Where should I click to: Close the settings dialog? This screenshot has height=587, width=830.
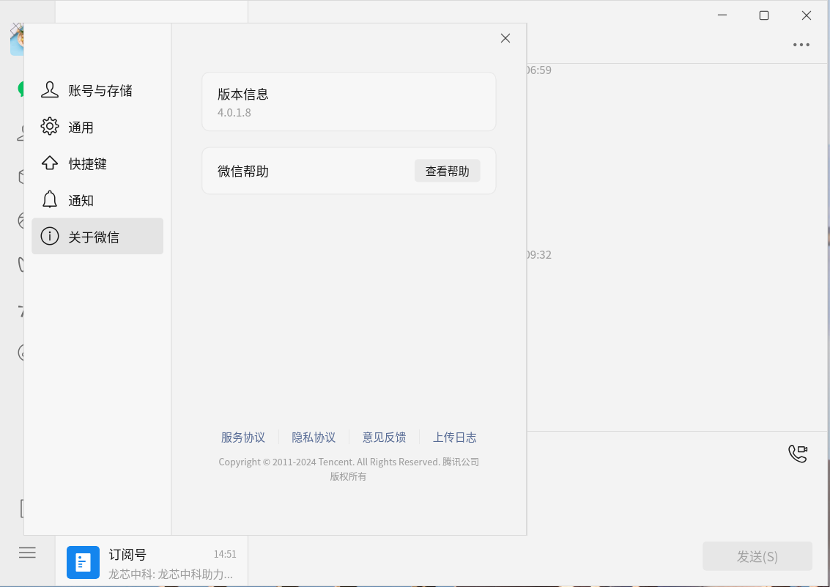(505, 38)
